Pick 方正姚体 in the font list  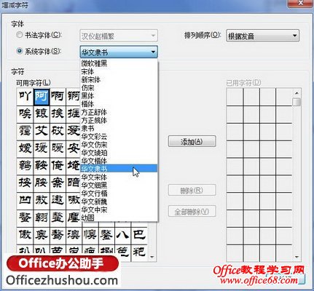click(119, 120)
